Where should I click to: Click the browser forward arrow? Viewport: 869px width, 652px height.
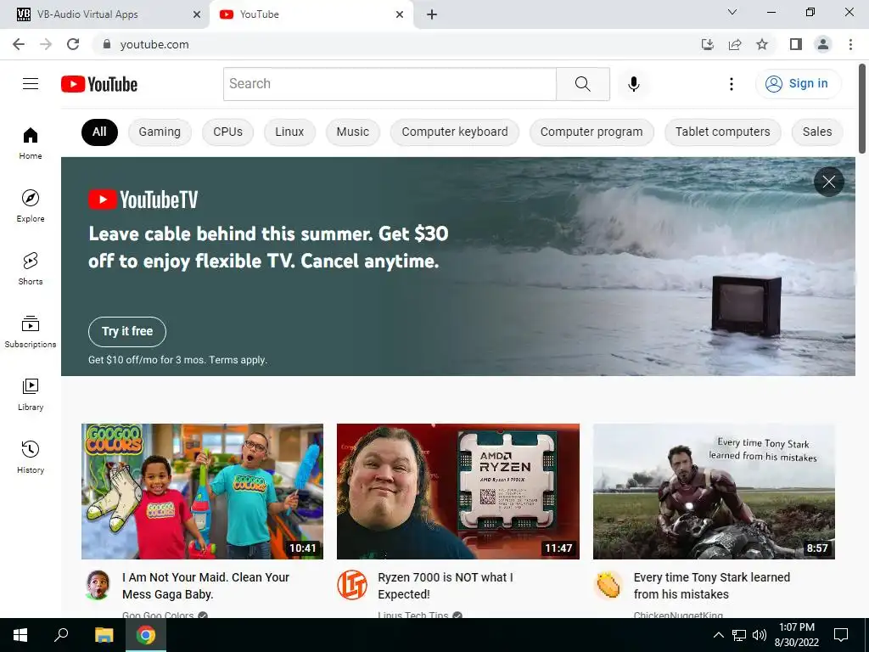(46, 44)
